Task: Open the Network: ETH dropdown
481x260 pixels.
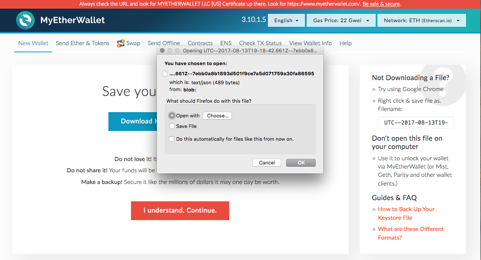Action: point(422,20)
